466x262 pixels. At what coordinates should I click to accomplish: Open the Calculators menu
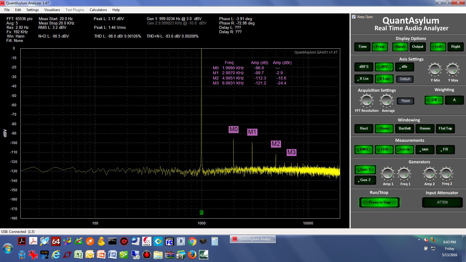[x=98, y=10]
